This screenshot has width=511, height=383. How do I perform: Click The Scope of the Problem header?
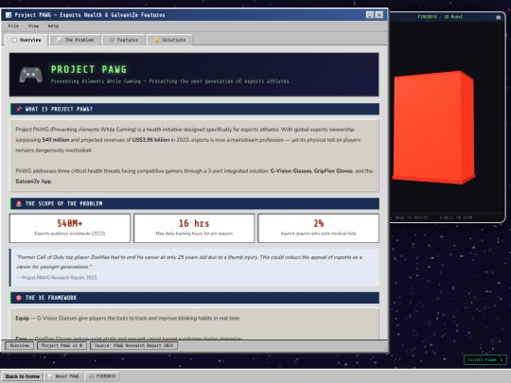pos(195,203)
